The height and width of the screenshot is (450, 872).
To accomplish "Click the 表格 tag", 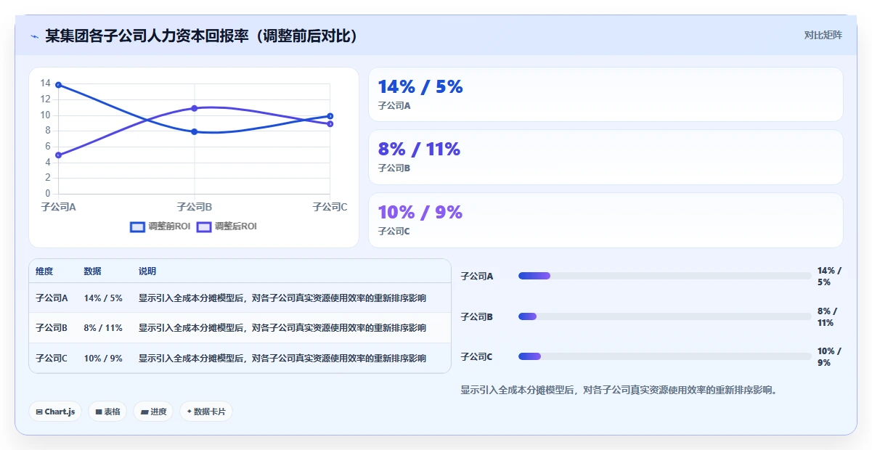I will [x=107, y=412].
